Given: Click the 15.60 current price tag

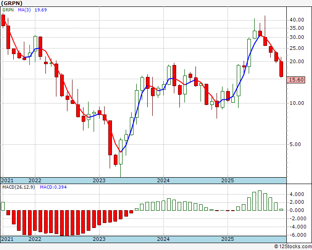Looking at the screenshot, I should [x=296, y=80].
